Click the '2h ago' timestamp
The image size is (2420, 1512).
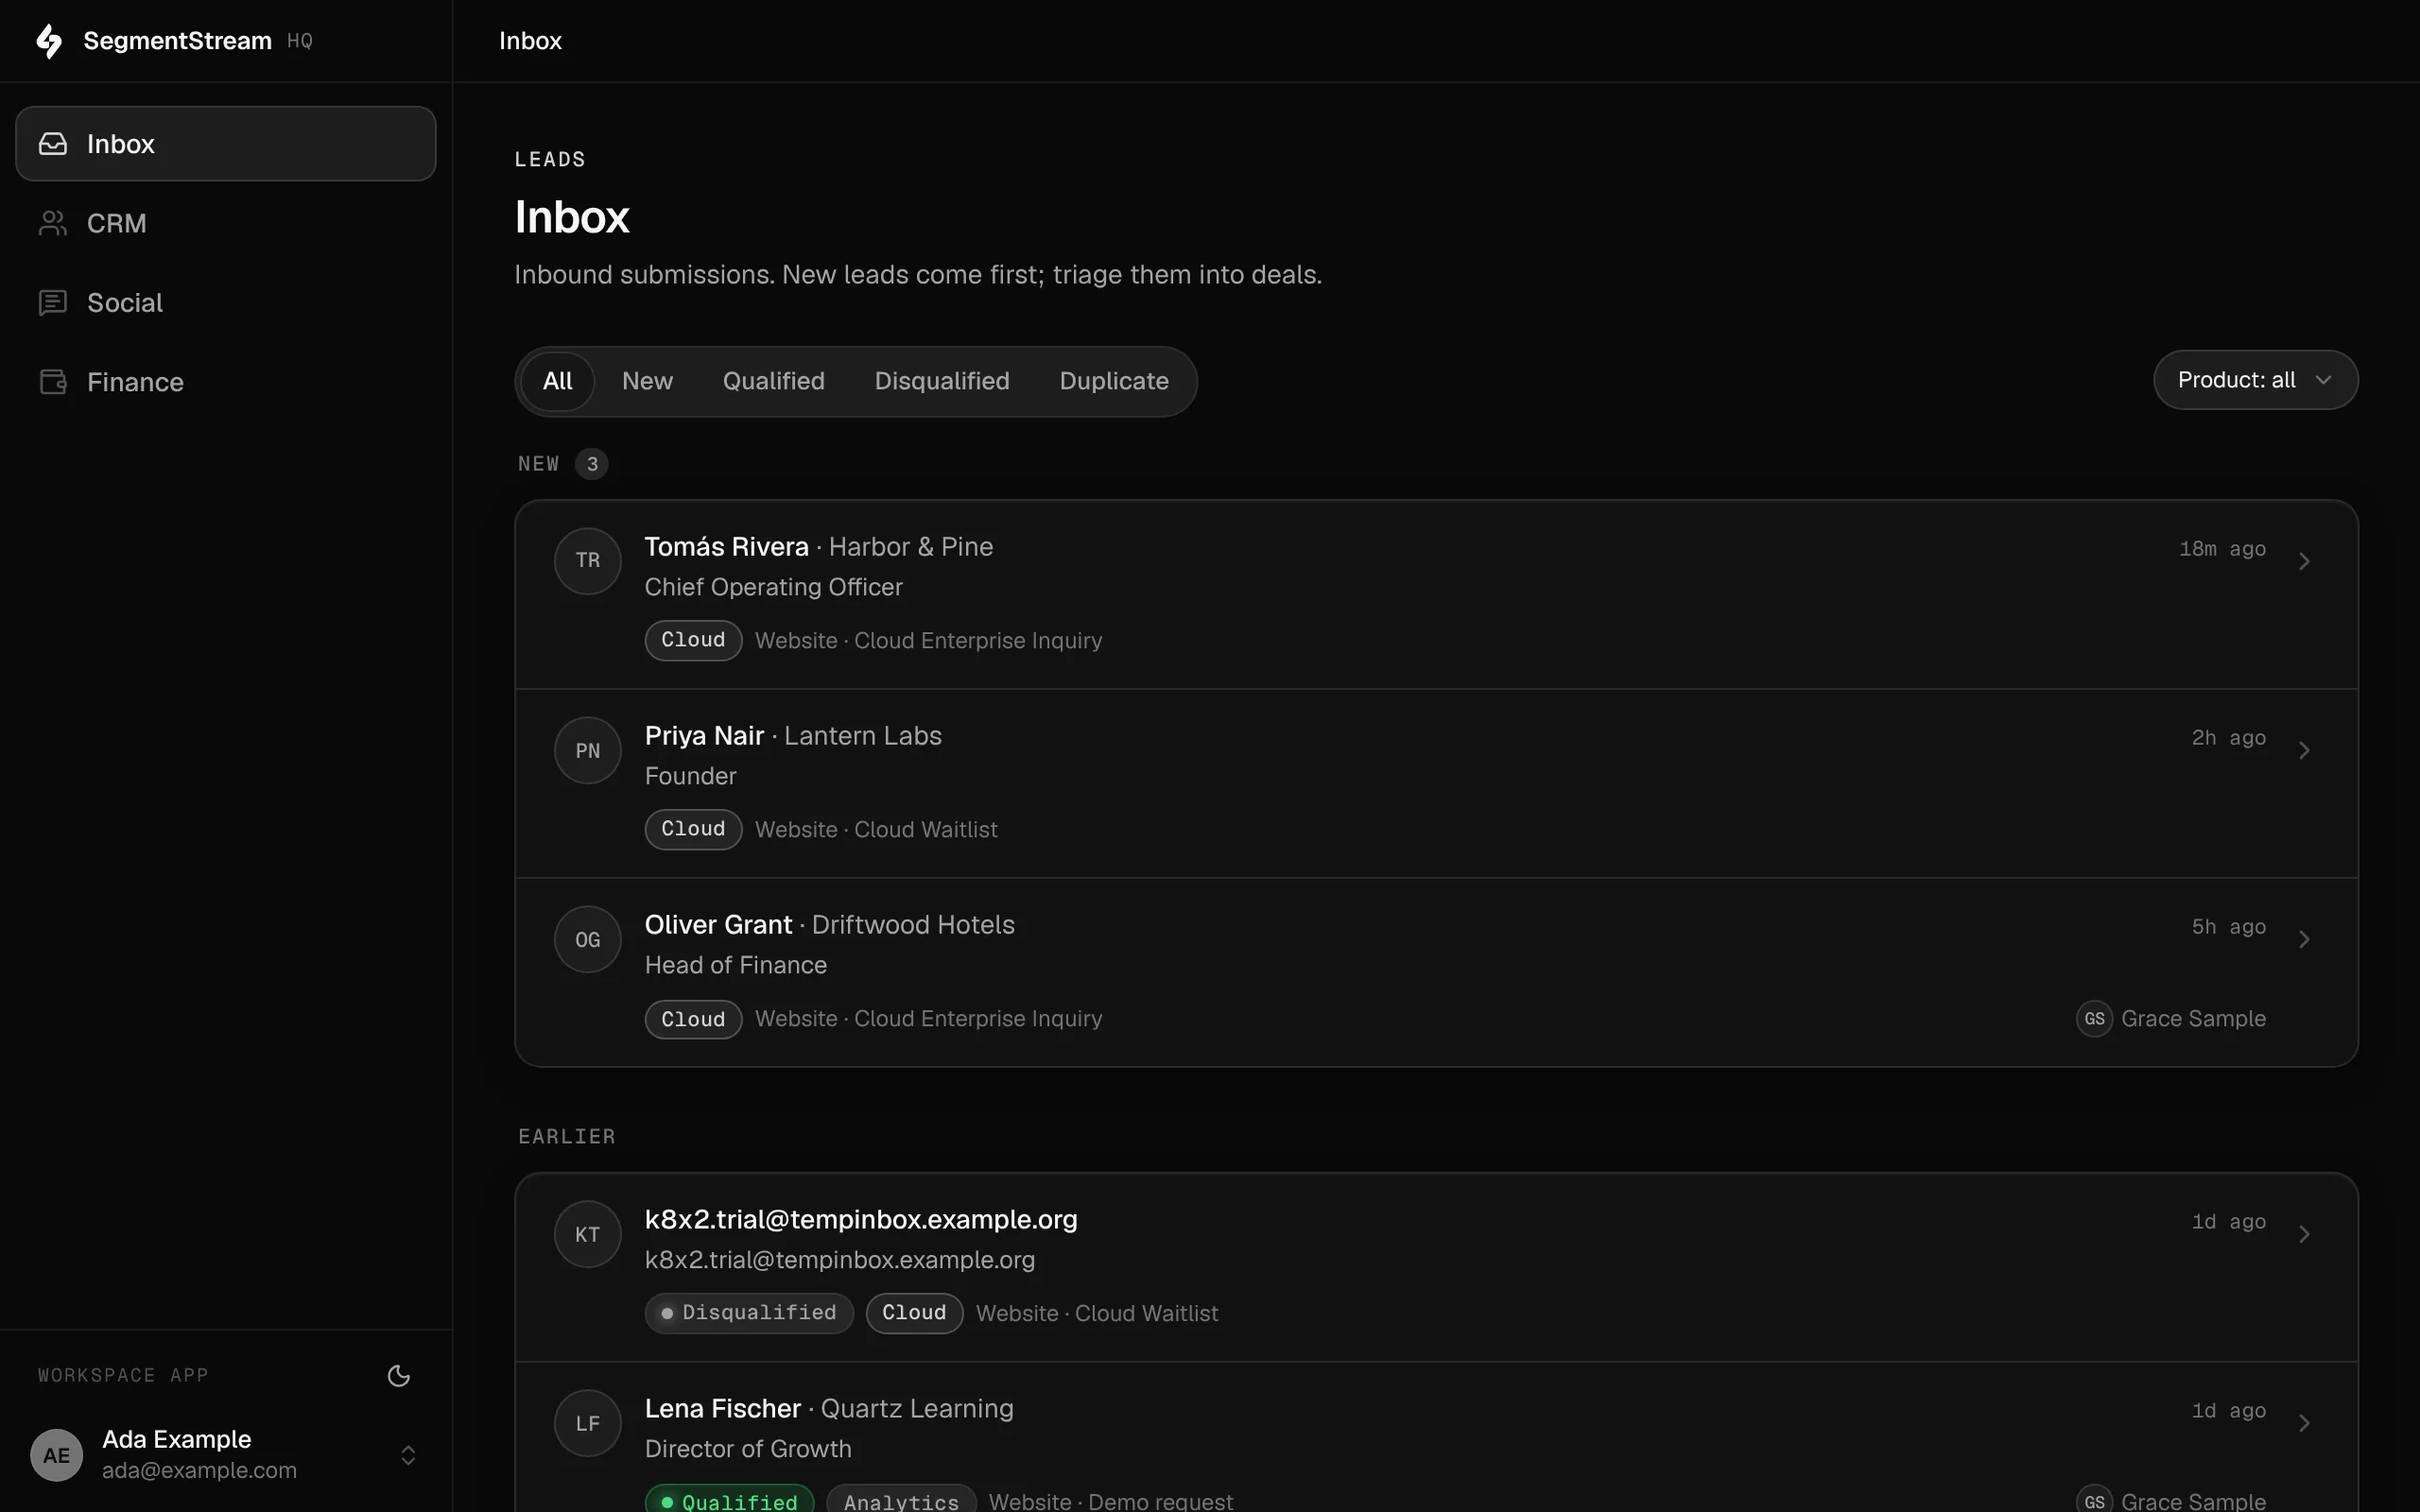click(2228, 738)
